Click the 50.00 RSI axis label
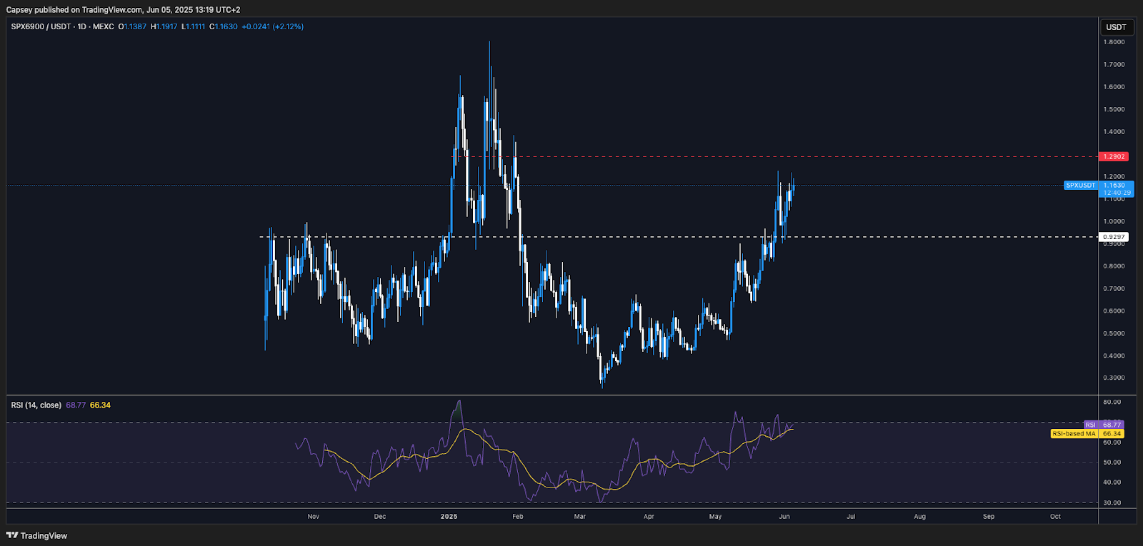1143x546 pixels. coord(1112,462)
